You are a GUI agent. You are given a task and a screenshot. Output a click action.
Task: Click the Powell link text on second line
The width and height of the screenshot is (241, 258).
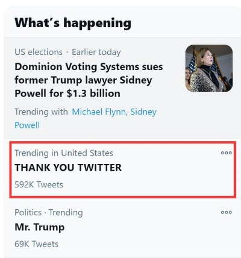pyautogui.click(x=27, y=125)
